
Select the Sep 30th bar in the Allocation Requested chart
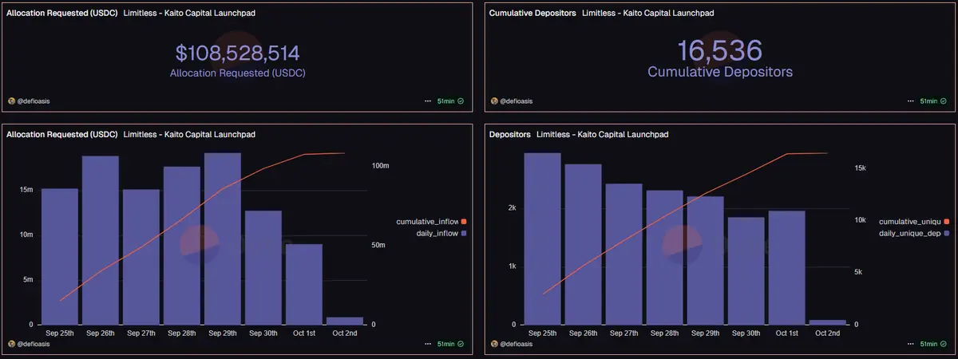point(263,268)
